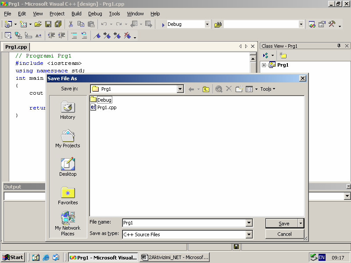Click the Undo arrow icon
The image size is (351, 263).
tap(104, 24)
